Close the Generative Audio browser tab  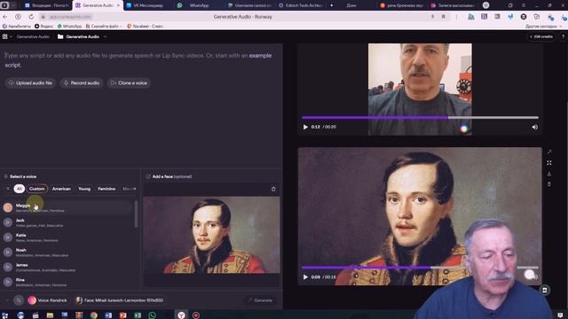click(118, 5)
